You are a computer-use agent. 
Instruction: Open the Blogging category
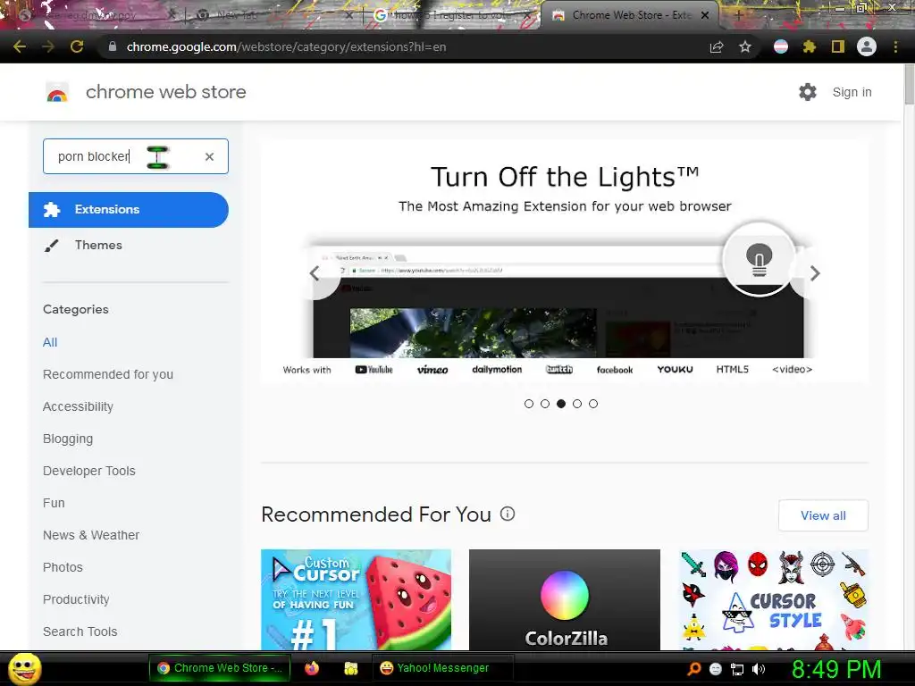pyautogui.click(x=68, y=439)
